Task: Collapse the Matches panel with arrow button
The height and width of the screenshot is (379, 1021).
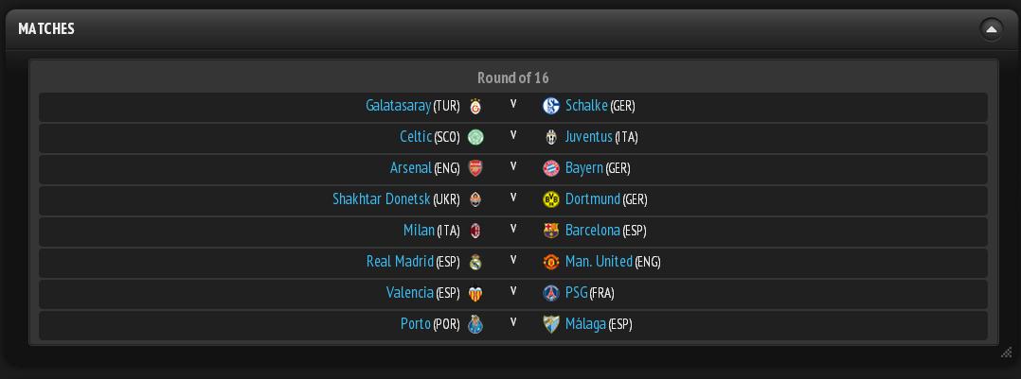Action: 991,29
